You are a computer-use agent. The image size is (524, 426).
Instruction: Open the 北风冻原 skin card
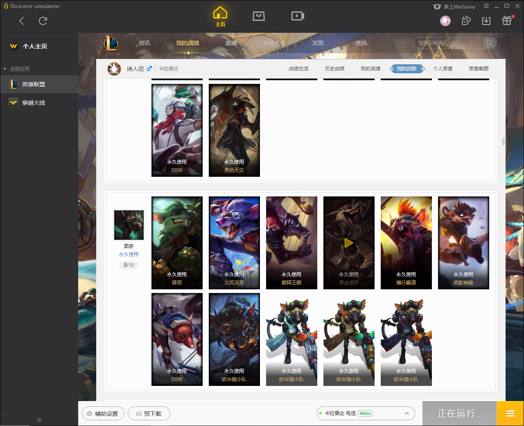234,243
